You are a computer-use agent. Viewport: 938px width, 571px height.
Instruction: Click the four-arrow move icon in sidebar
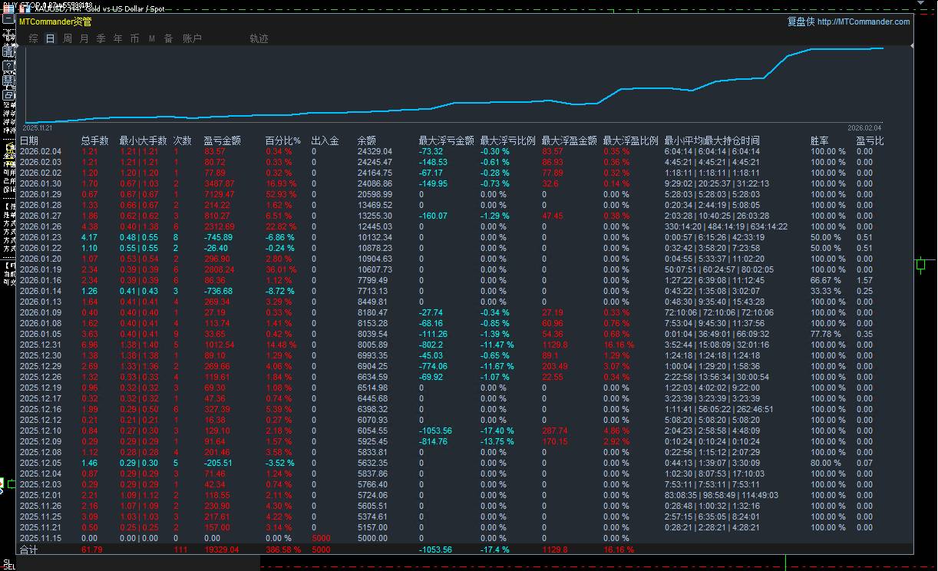click(8, 35)
